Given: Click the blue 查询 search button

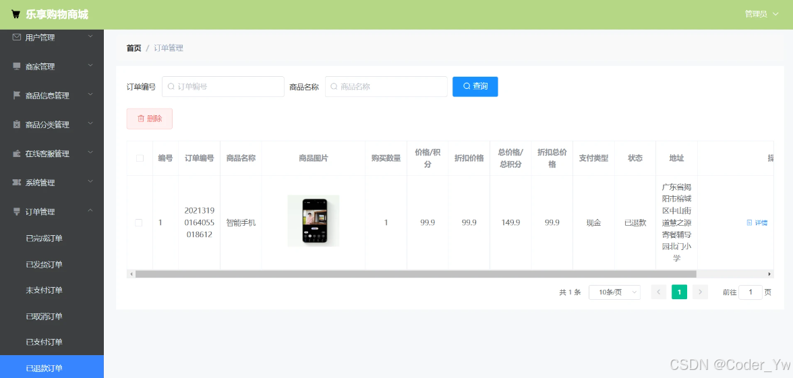Looking at the screenshot, I should (475, 86).
